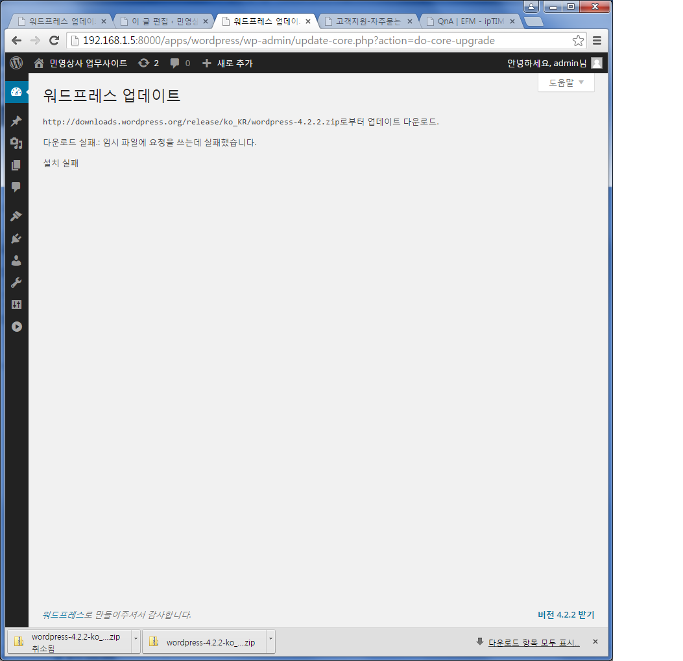Open the canceled wordpress-4.2.2-ko zip download
Screen dimensions: 683x661
point(69,642)
